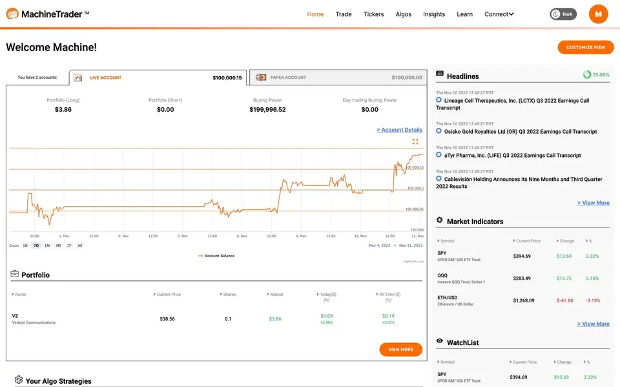Open the aTyr Pharma earnings call headline
Image resolution: width=620 pixels, height=387 pixels.
(512, 155)
